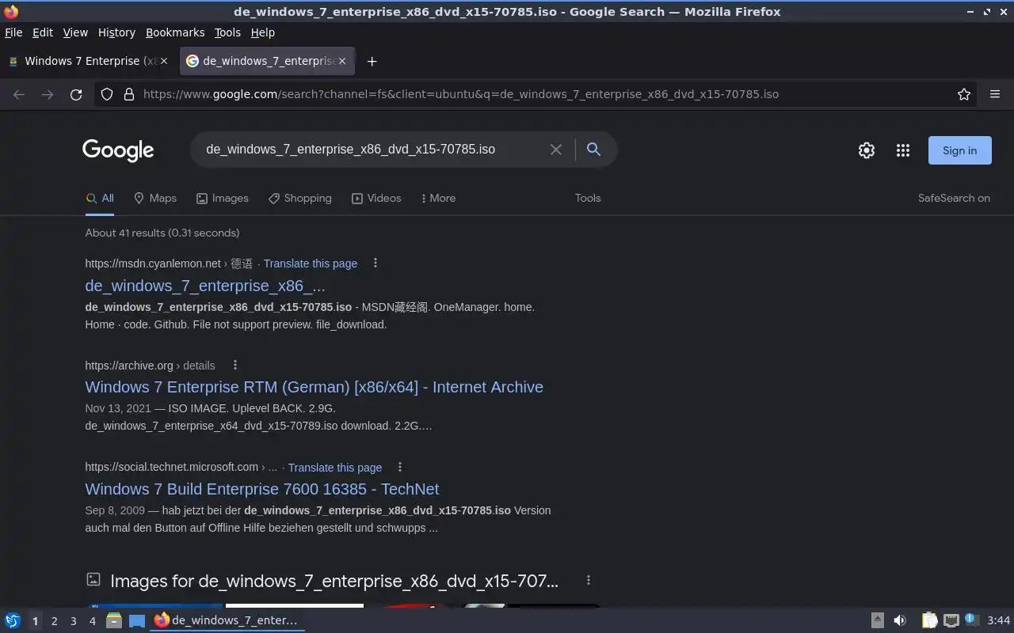The image size is (1014, 633).
Task: Click the removable media eject tray icon
Action: 878,620
